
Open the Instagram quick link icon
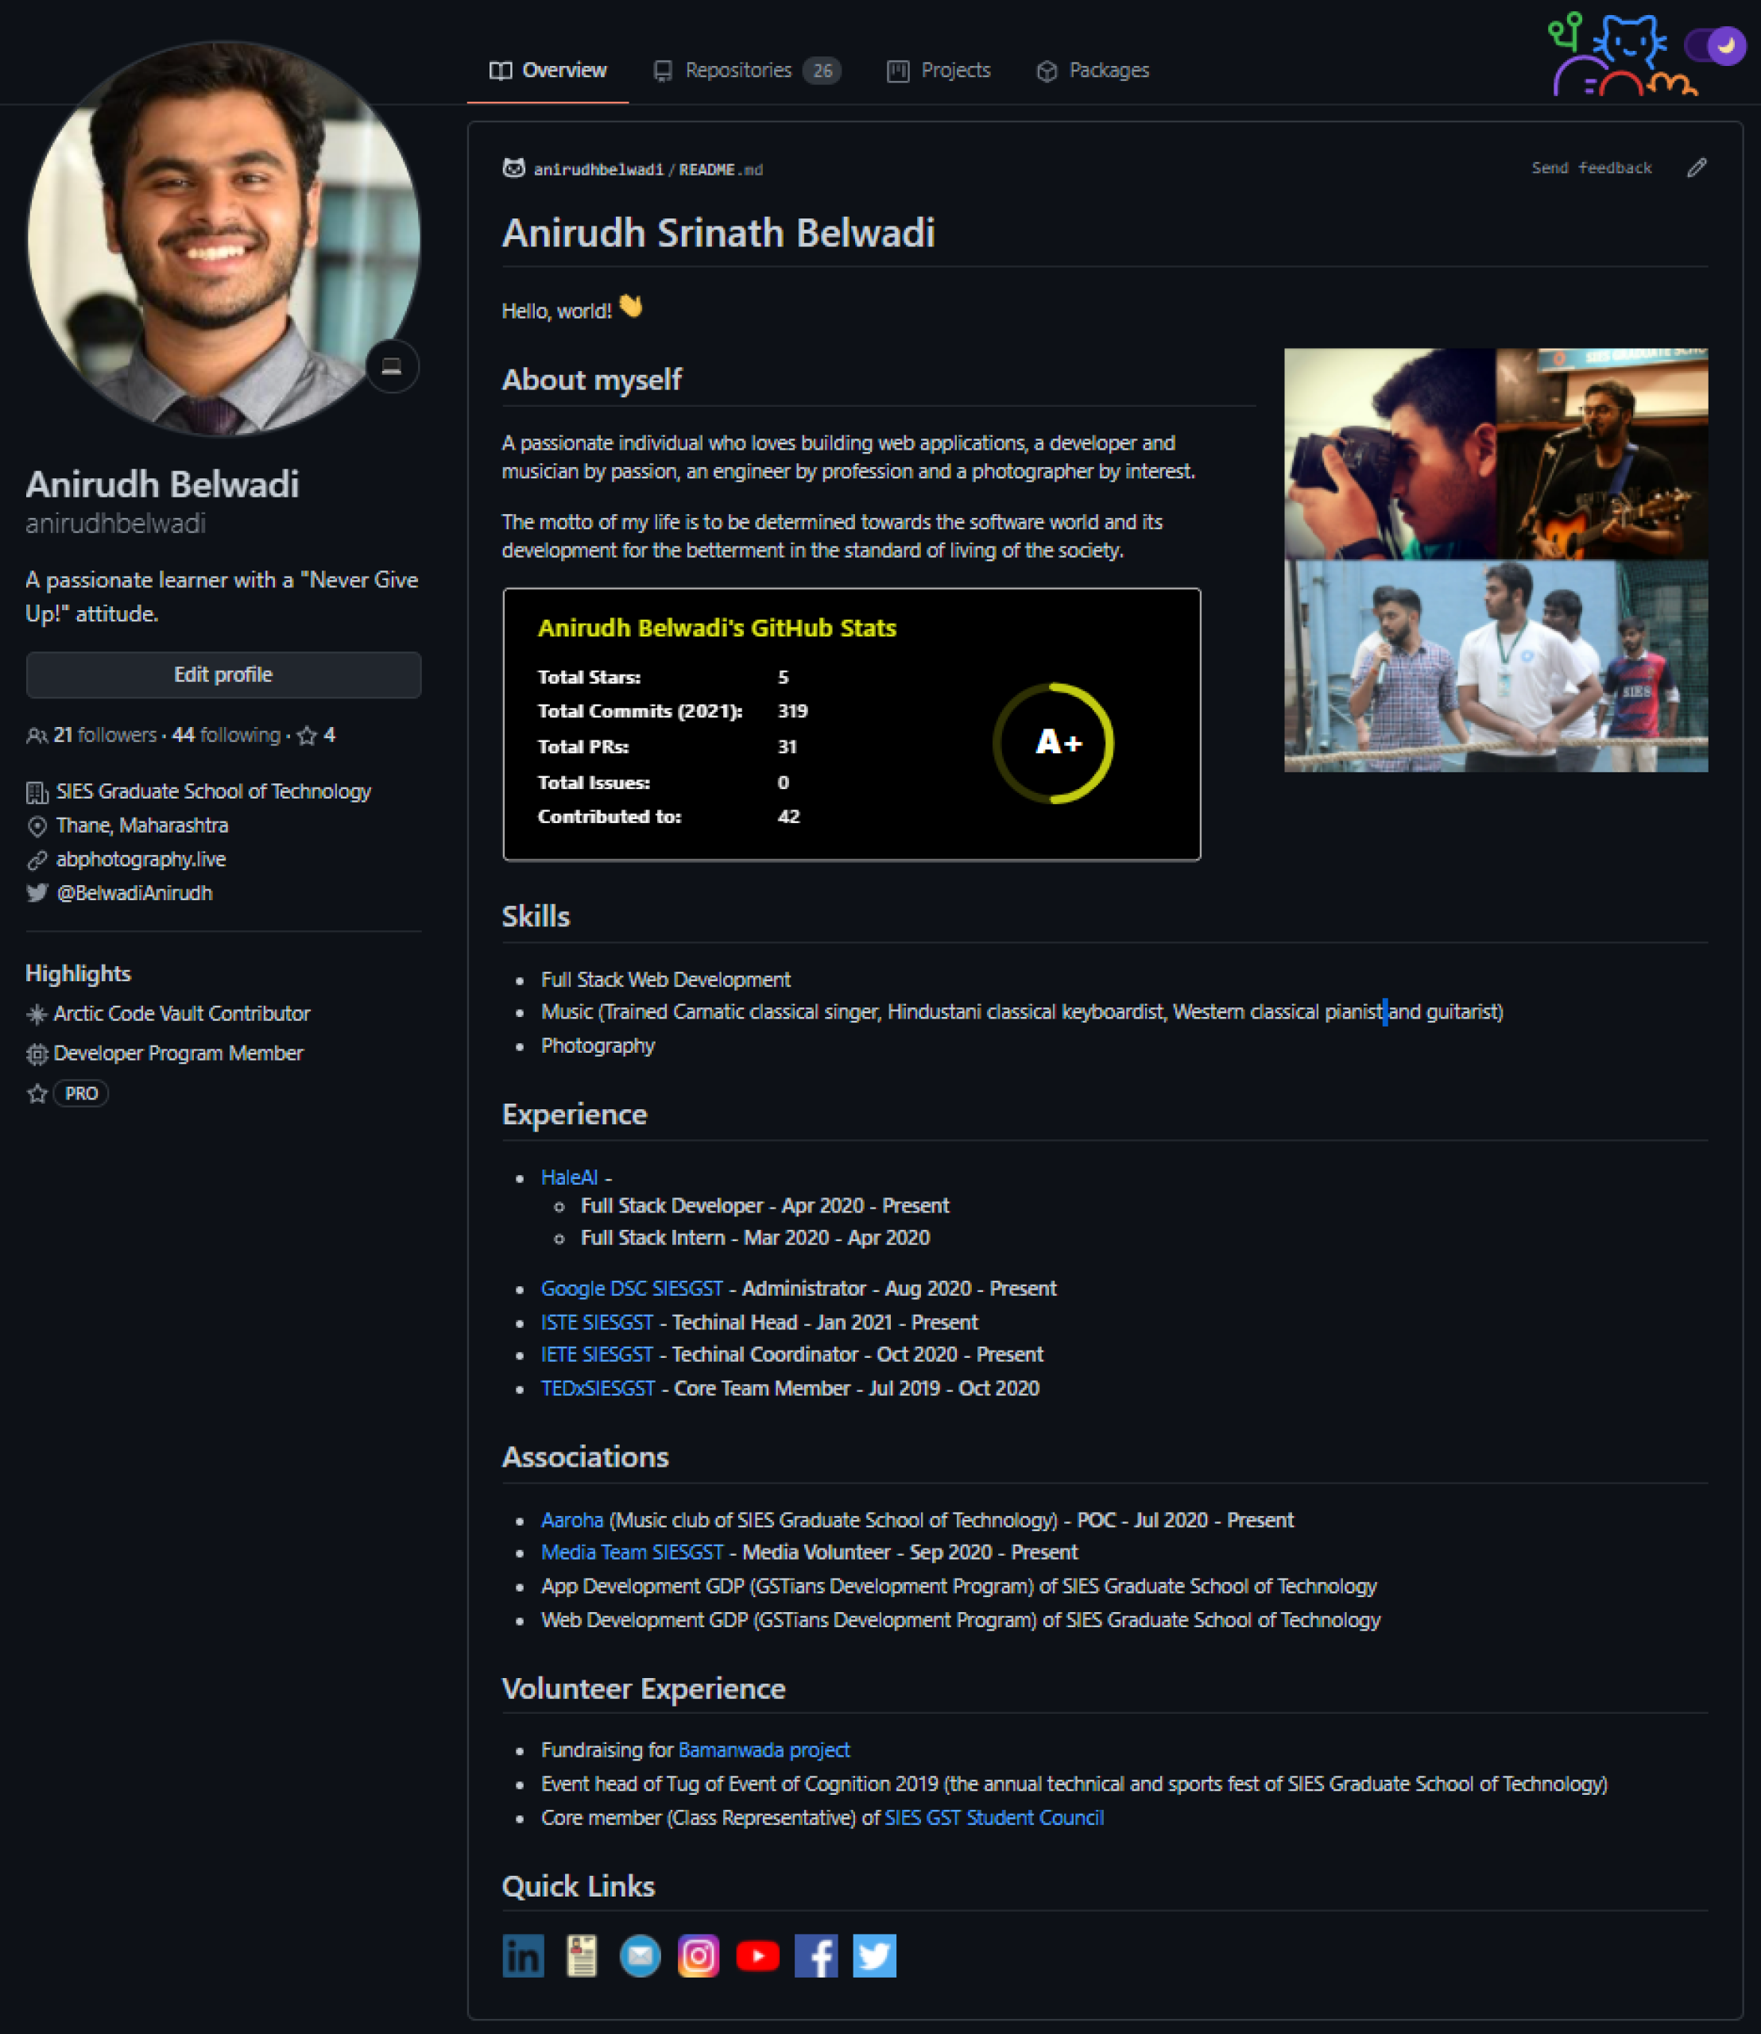699,1955
